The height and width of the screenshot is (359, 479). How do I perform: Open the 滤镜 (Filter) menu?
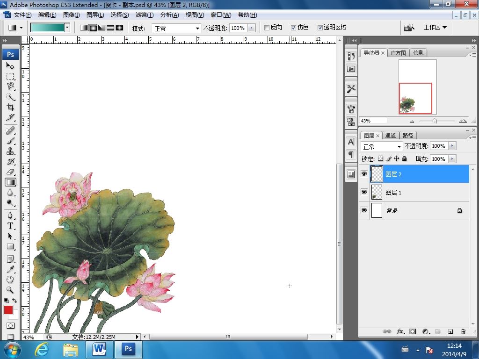(144, 15)
